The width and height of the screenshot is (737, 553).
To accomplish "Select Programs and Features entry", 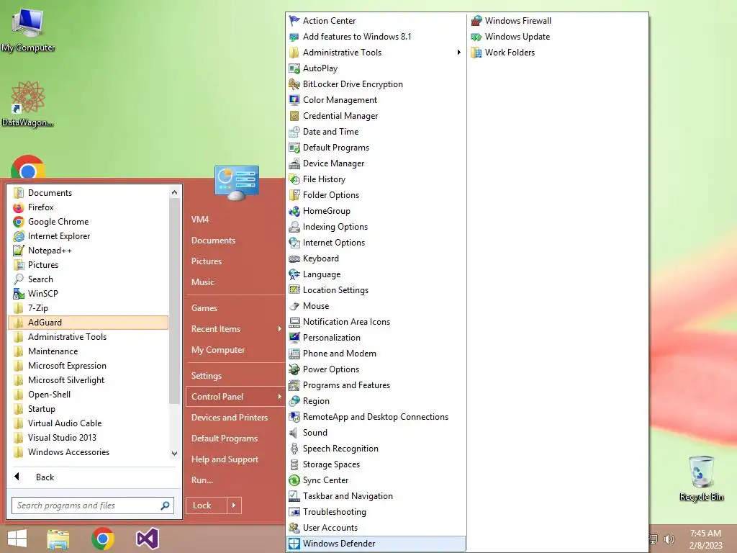I will 376,385.
